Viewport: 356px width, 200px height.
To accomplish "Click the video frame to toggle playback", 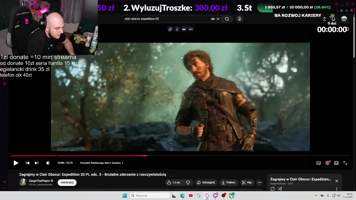I will (x=180, y=97).
